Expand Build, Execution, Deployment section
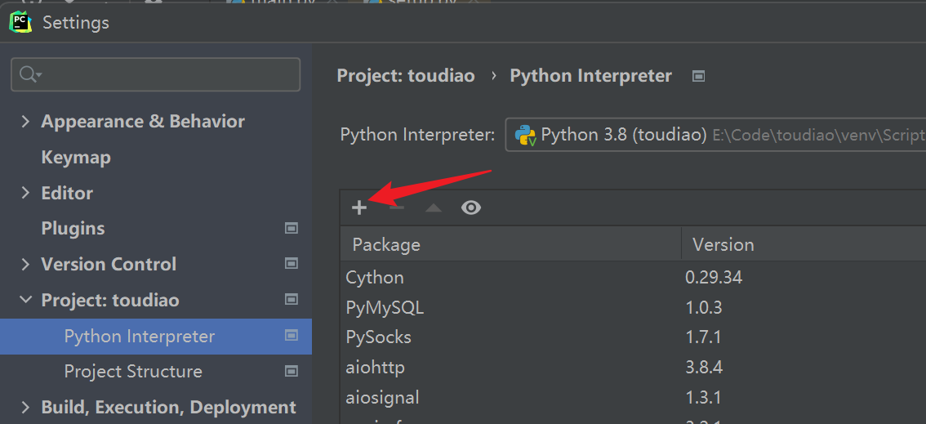Viewport: 926px width, 424px height. pyautogui.click(x=25, y=408)
